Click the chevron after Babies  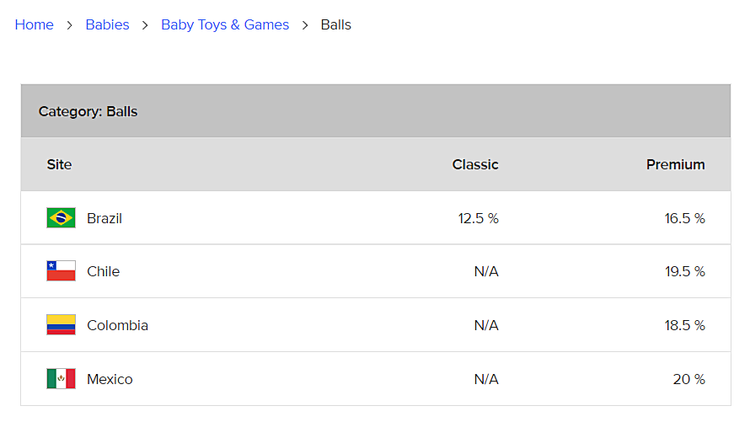tap(145, 25)
